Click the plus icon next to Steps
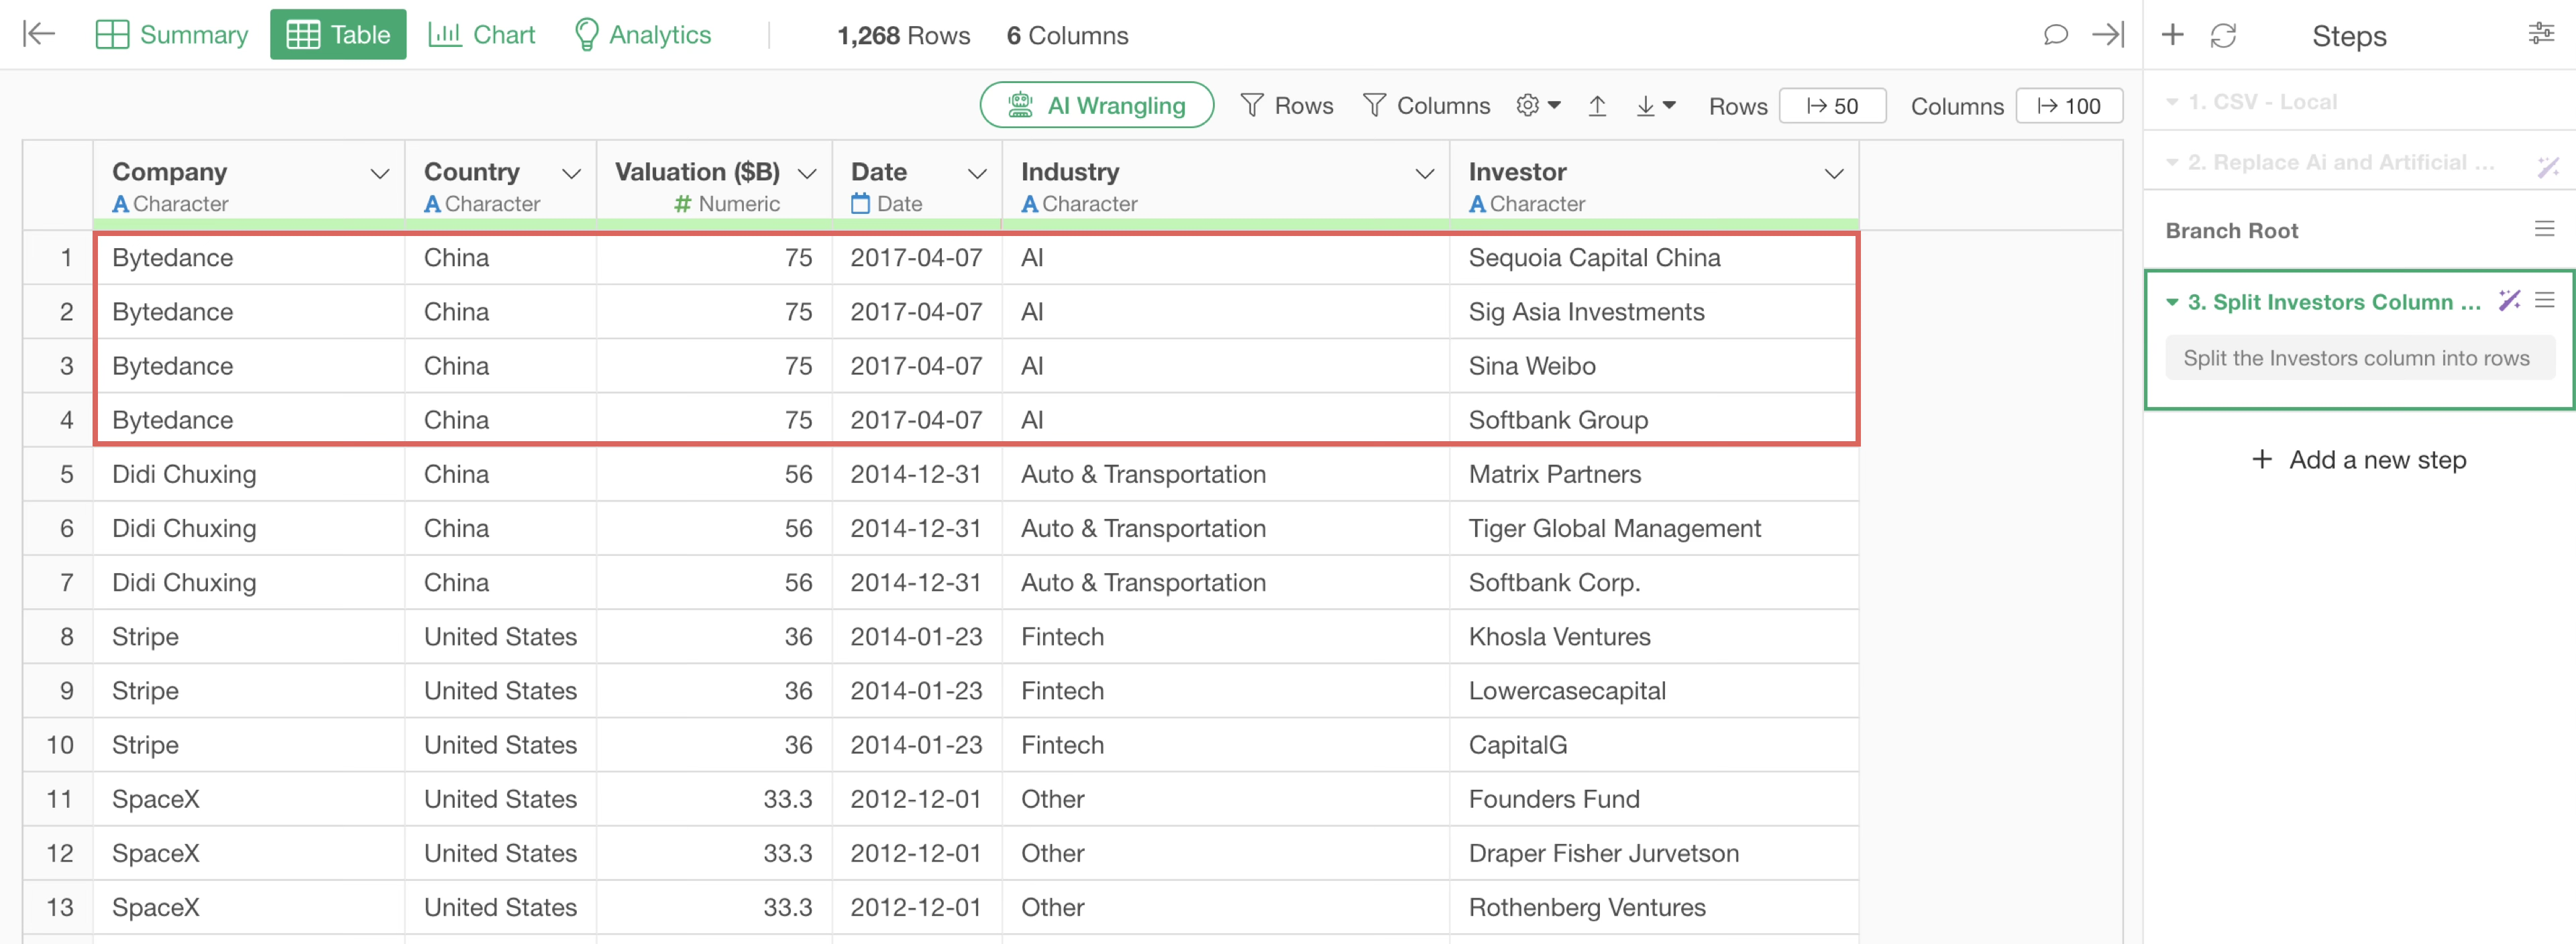This screenshot has height=944, width=2576. [x=2172, y=35]
